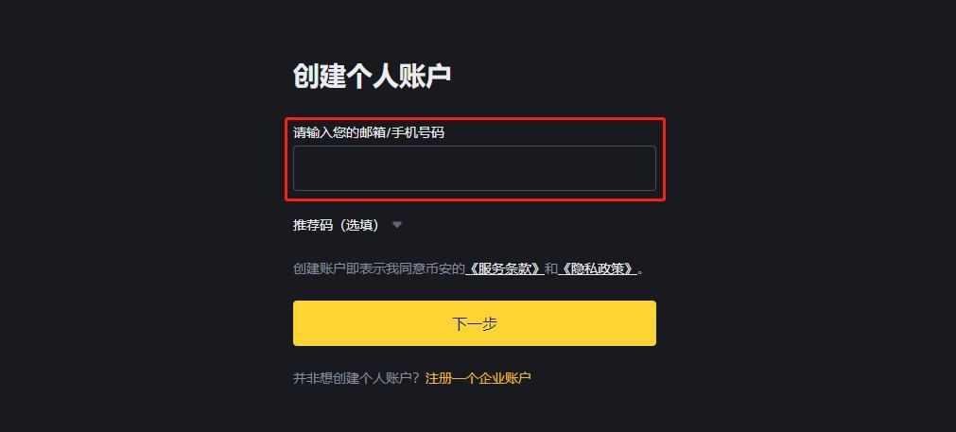The width and height of the screenshot is (956, 432).
Task: Open the 《隐私政策》 link
Action: click(598, 268)
